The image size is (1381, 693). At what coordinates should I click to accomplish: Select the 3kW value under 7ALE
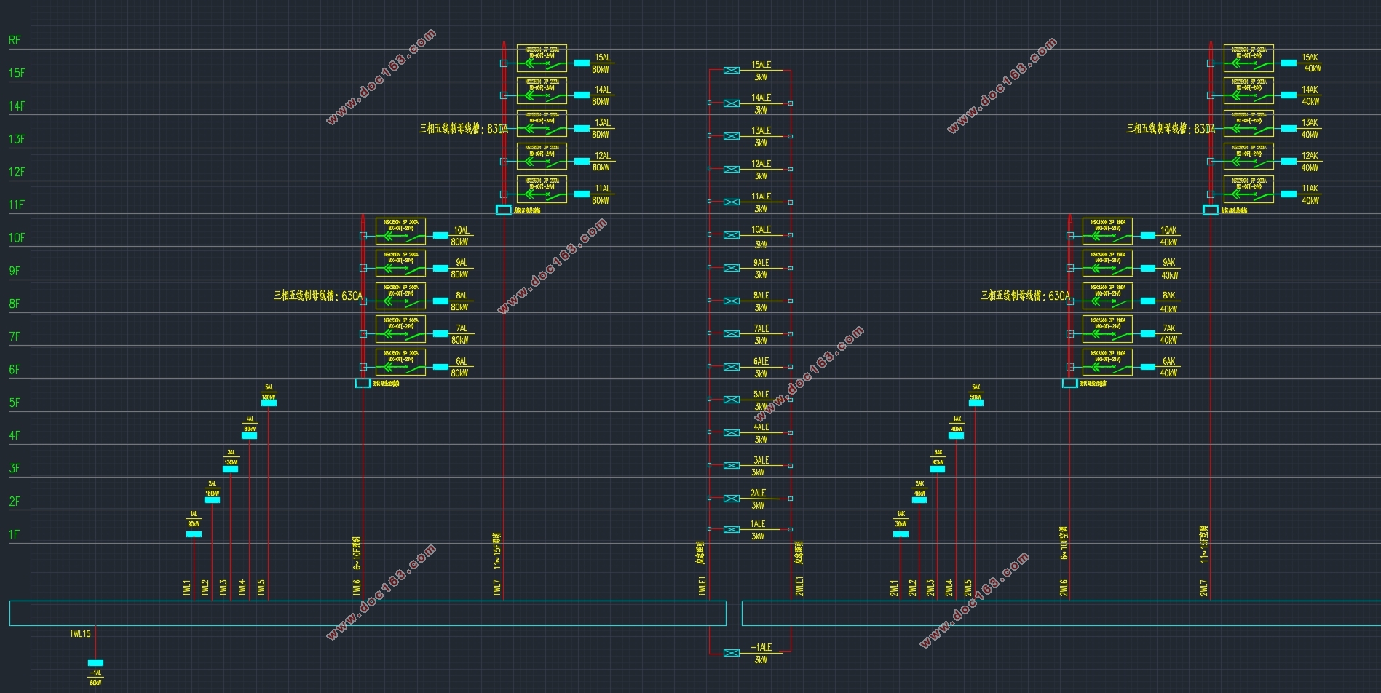click(x=761, y=340)
